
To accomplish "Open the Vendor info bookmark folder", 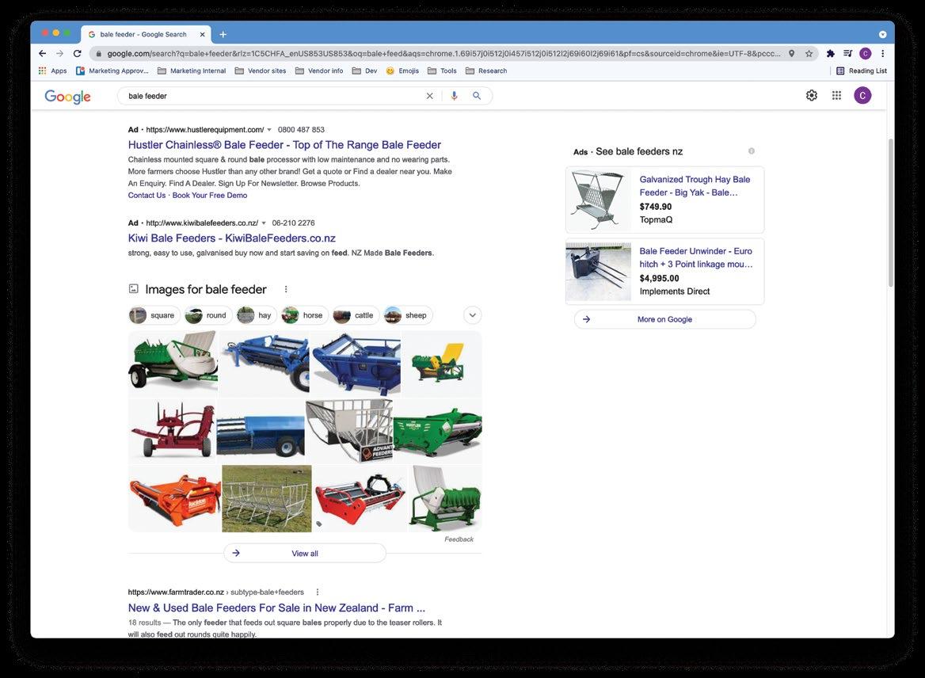I will 319,70.
